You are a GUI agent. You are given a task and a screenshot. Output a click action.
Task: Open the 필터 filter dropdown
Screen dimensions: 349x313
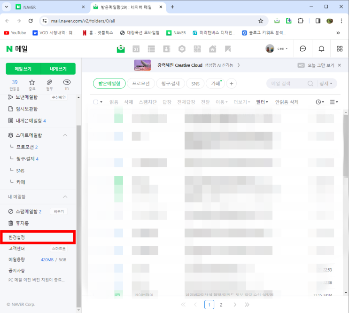(x=262, y=102)
